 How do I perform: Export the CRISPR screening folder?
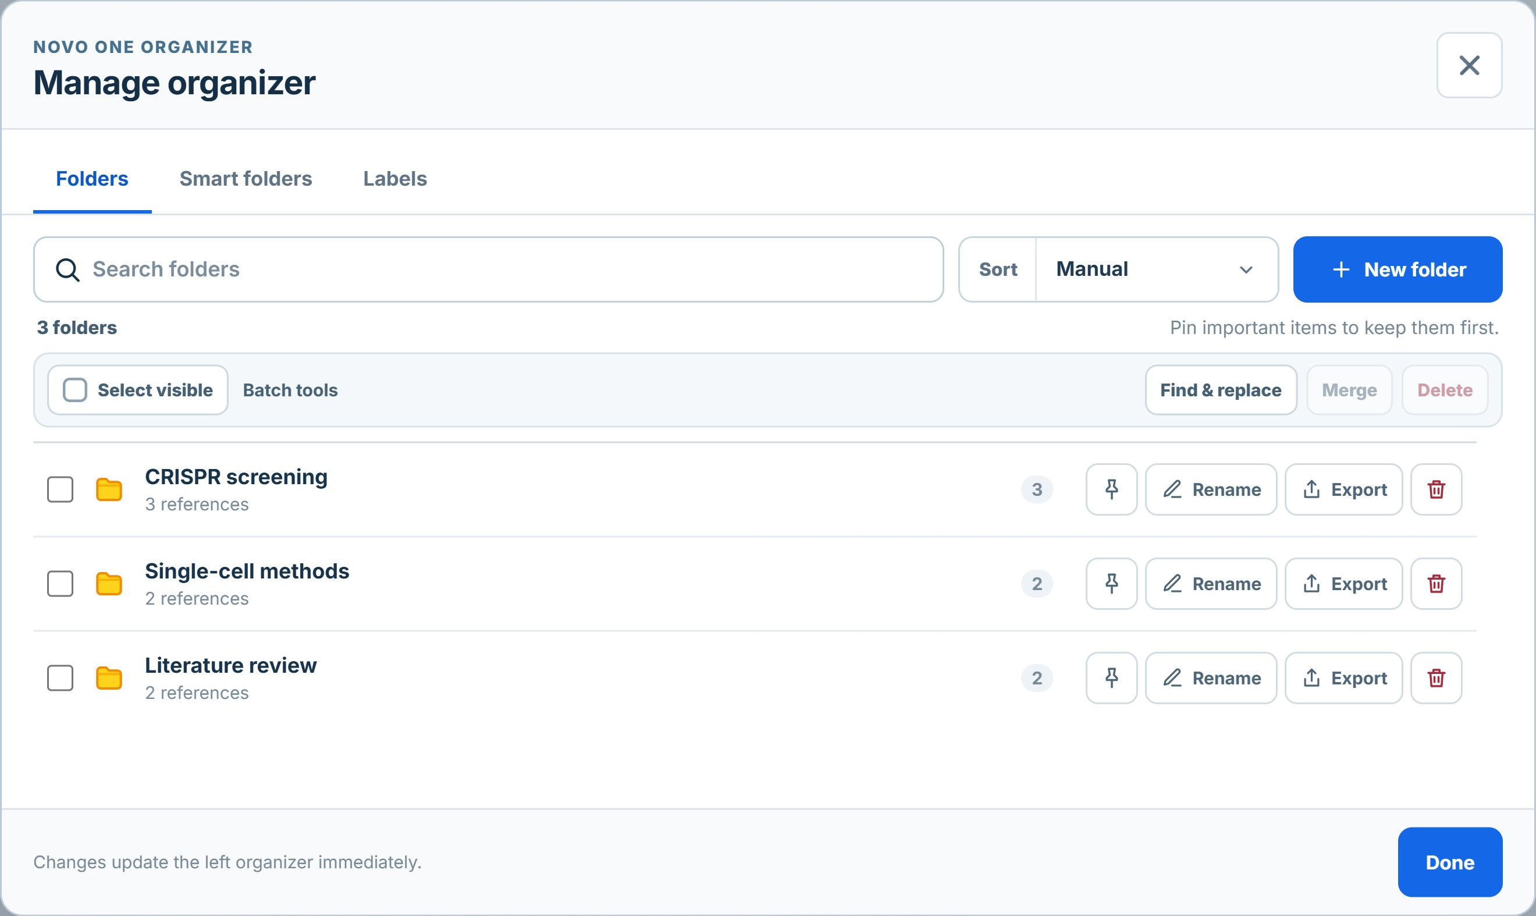coord(1343,489)
